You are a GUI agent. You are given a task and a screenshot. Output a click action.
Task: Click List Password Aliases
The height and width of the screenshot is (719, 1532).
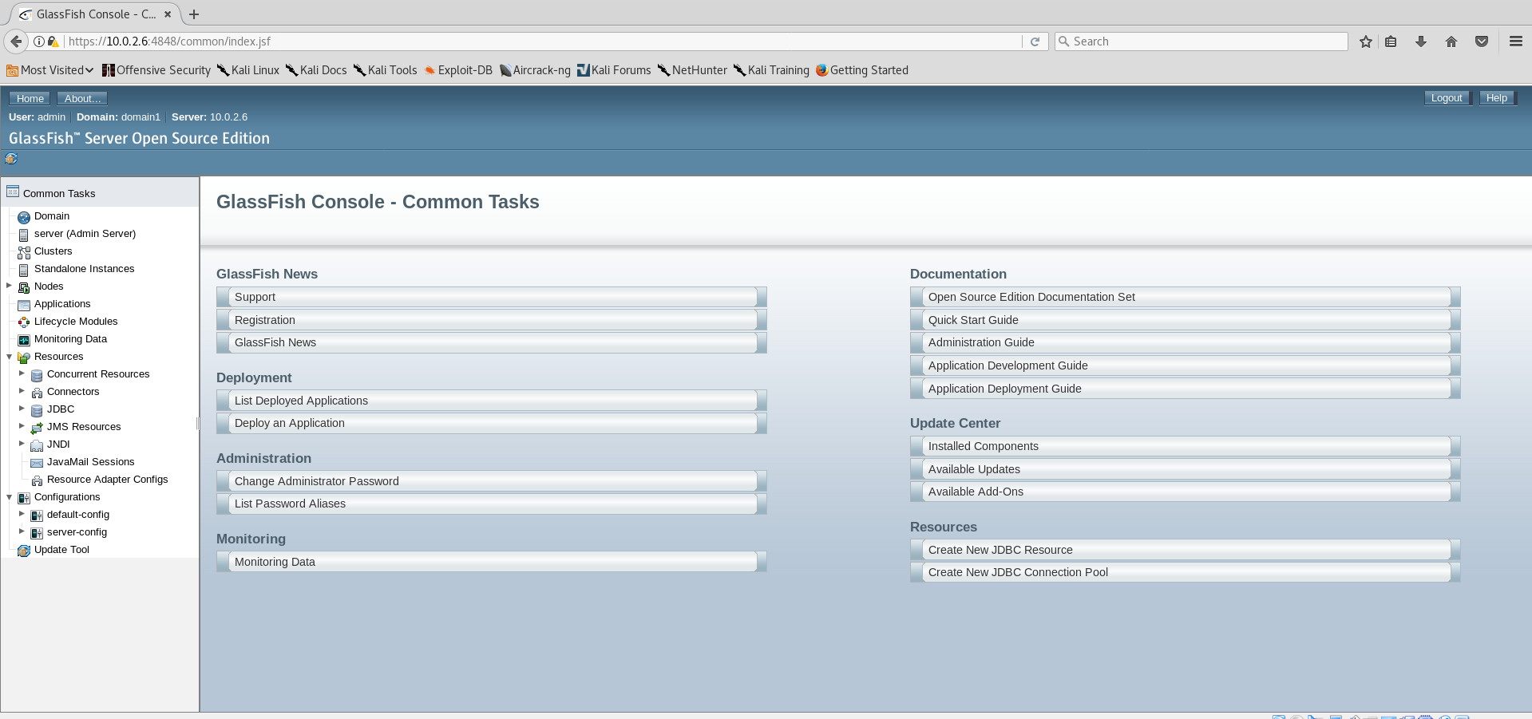(492, 504)
